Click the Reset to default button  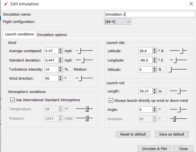[x=133, y=134]
